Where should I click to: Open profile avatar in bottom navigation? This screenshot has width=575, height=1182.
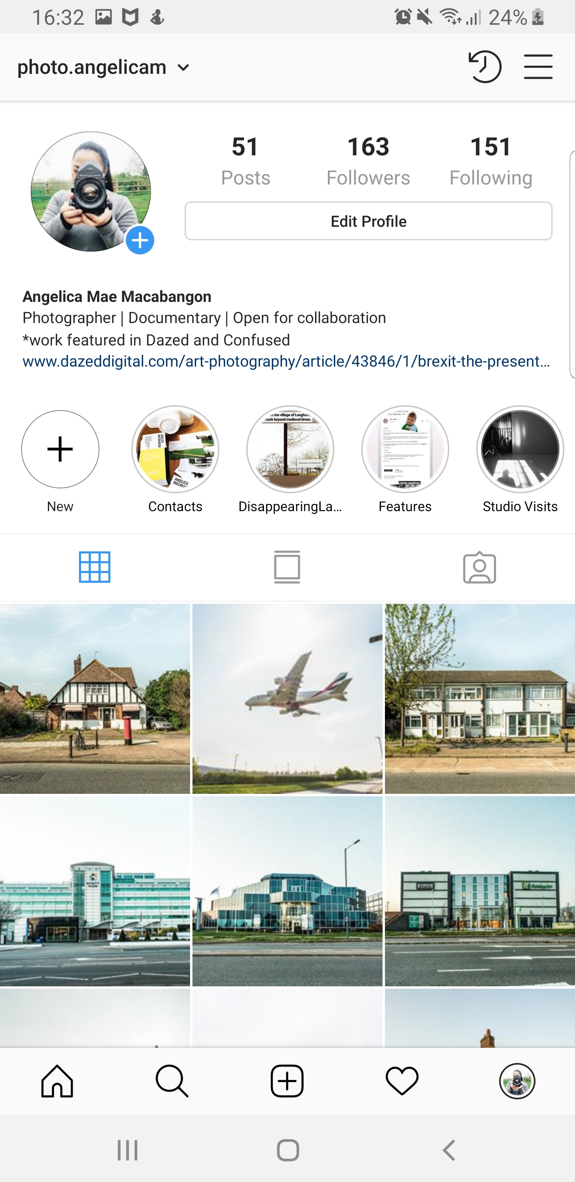[x=517, y=1081]
